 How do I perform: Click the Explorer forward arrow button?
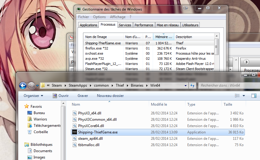(31, 85)
